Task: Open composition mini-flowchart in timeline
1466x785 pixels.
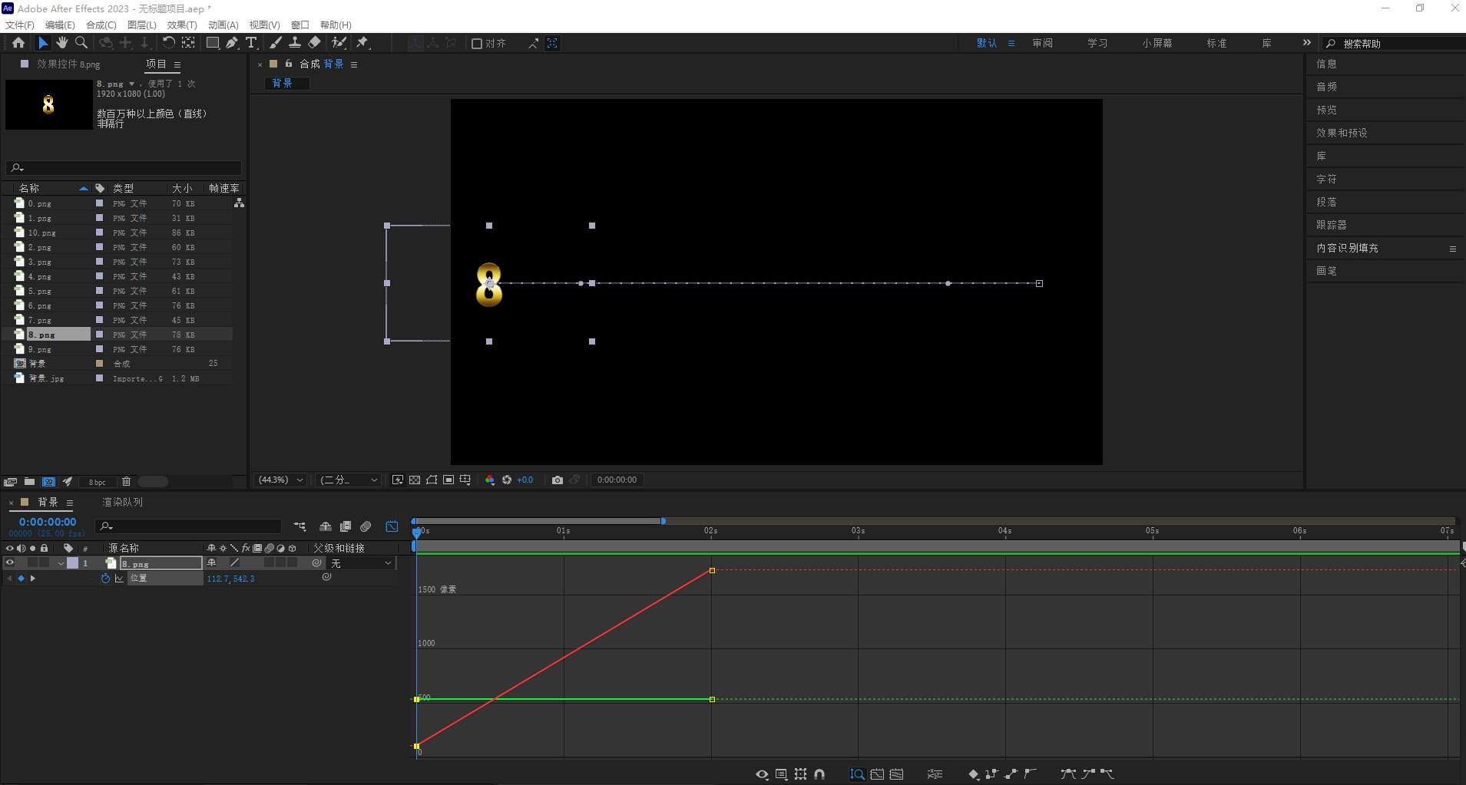Action: click(299, 526)
